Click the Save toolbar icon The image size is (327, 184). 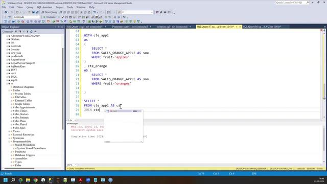[33, 12]
